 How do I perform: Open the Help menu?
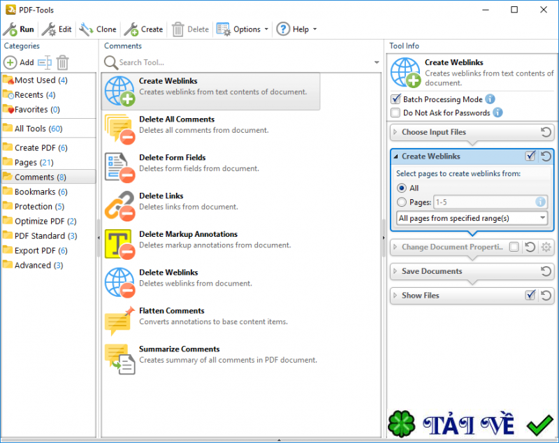point(296,29)
